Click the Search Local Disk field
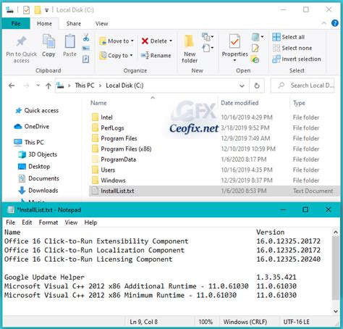Screen dimensions: 343x329 [302, 86]
